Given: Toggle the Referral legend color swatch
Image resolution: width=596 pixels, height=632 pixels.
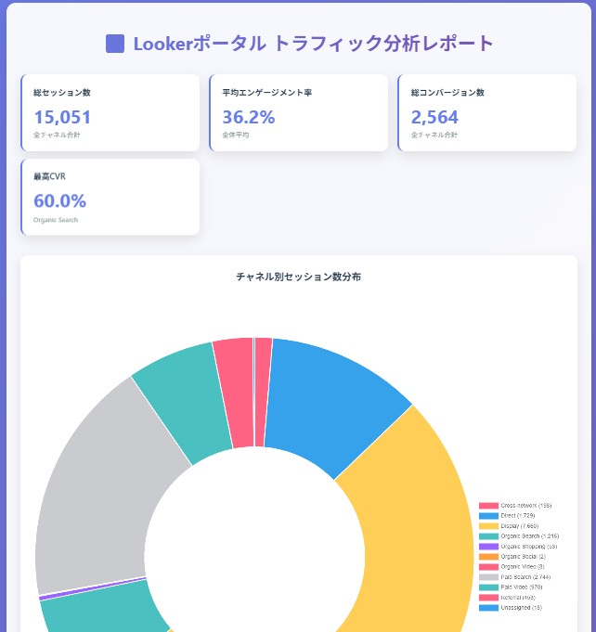Looking at the screenshot, I should tap(488, 598).
